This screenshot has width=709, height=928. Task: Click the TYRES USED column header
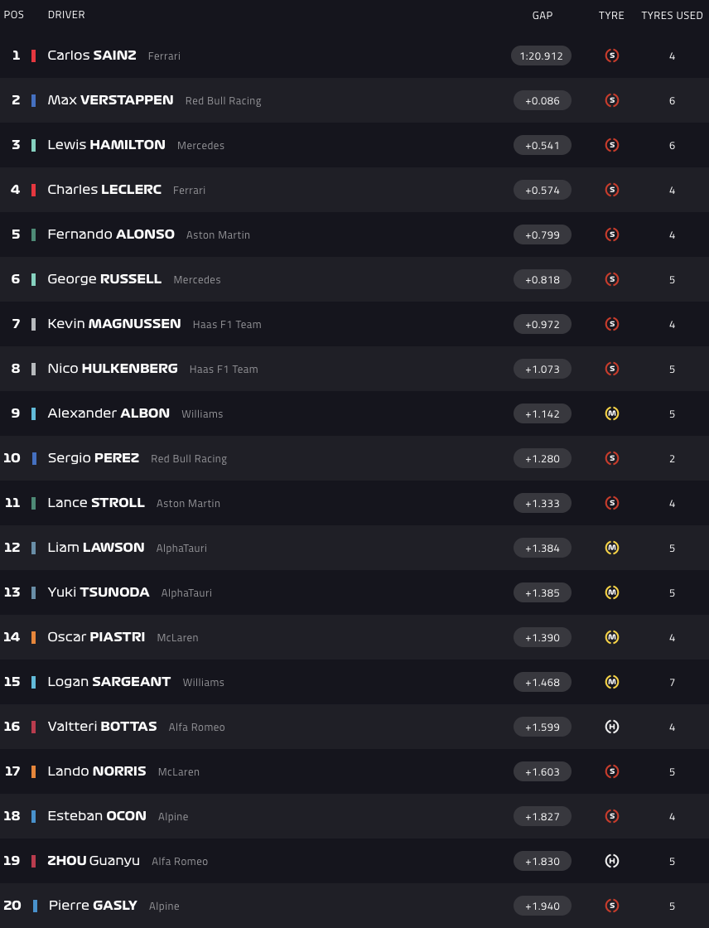[672, 16]
